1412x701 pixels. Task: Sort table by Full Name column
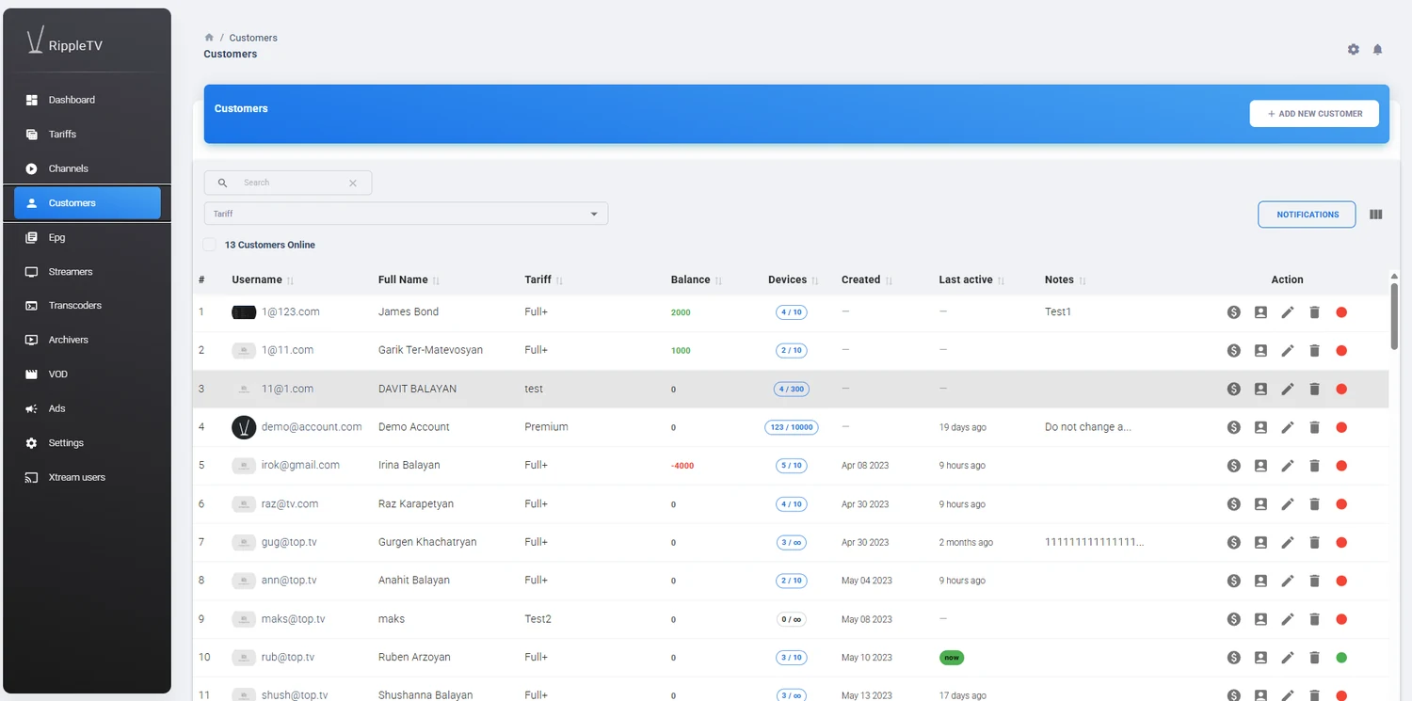click(x=409, y=279)
